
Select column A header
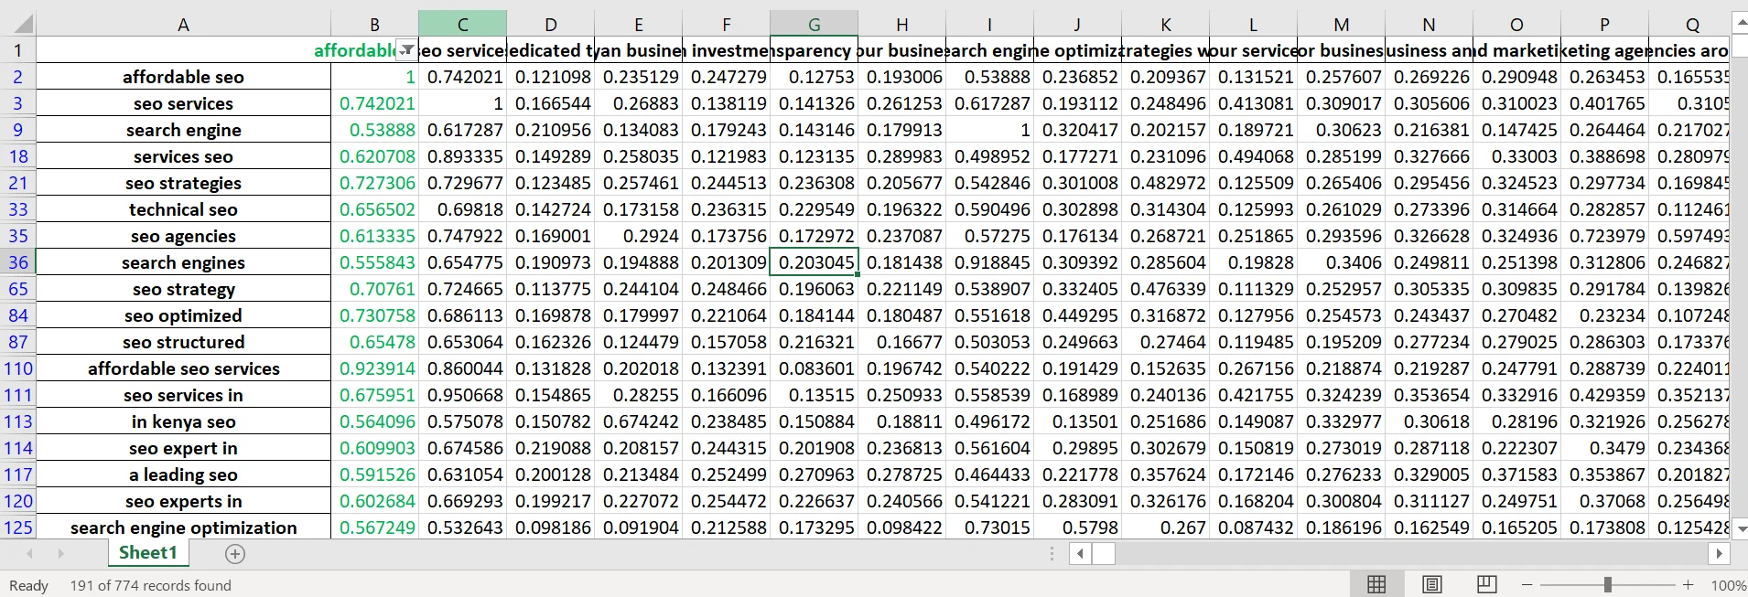point(183,25)
